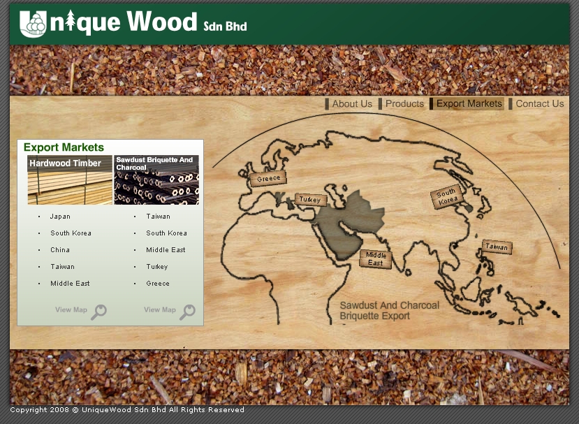Image resolution: width=579 pixels, height=424 pixels.
Task: Click China in the Hardwood Timber list
Action: [x=60, y=250]
